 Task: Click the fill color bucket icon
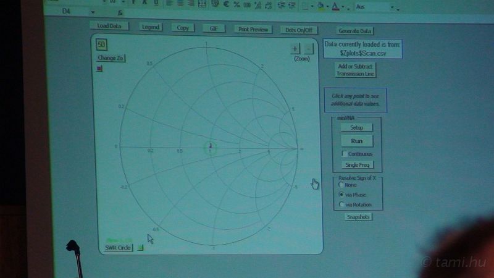[320, 6]
